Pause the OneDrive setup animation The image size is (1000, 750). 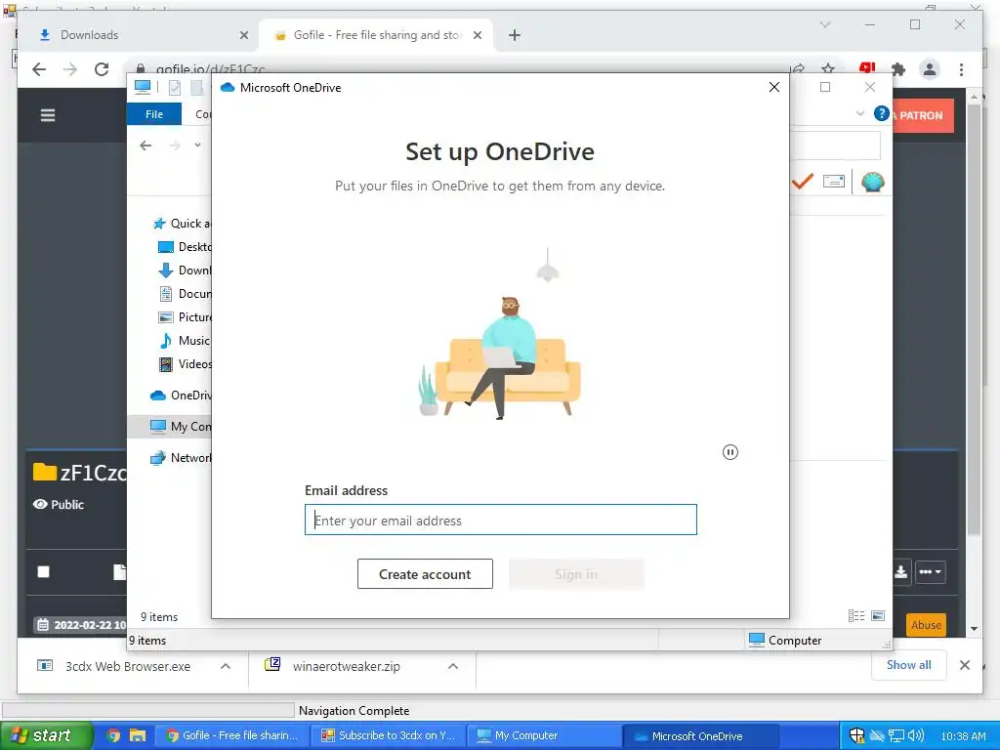tap(730, 452)
